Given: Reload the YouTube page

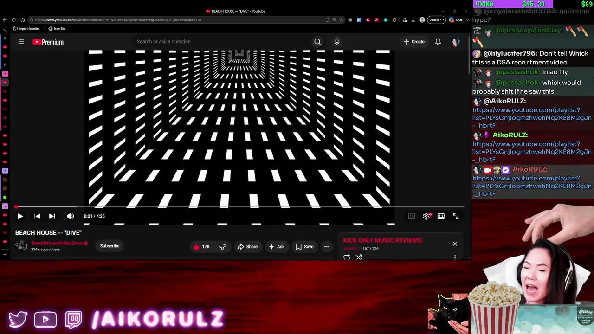Looking at the screenshot, I should coord(13,20).
